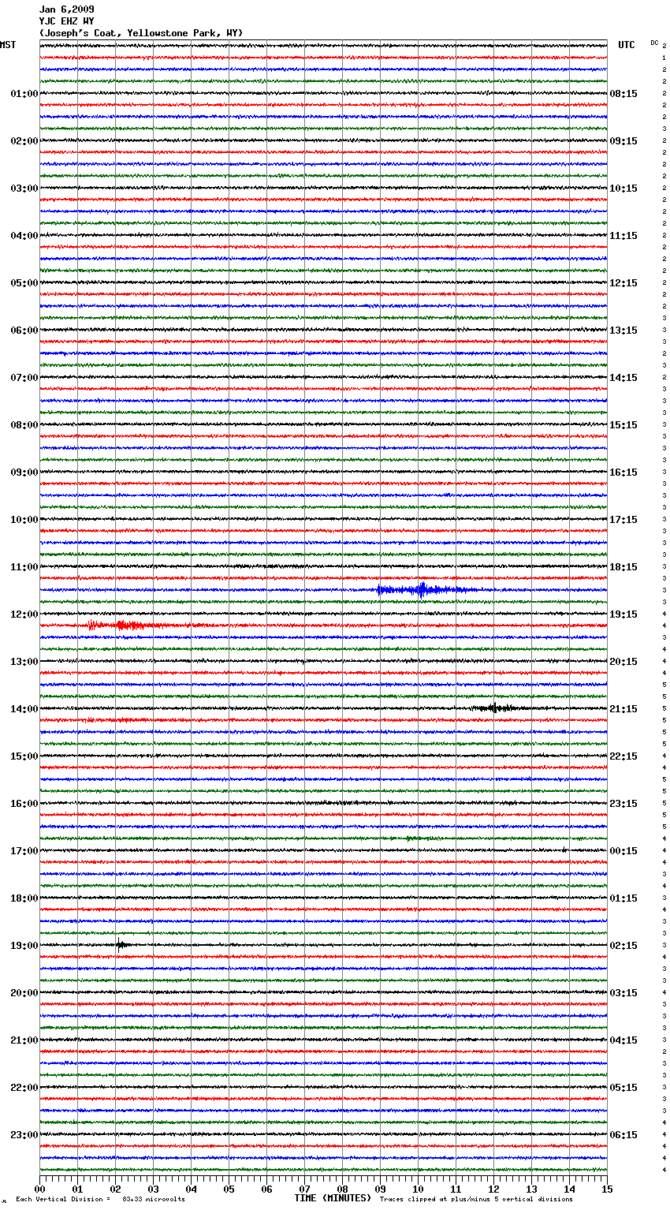Screen dimensions: 670x1210
Task: Select the station code 'YJC EHZ WY'
Action: tap(66, 21)
